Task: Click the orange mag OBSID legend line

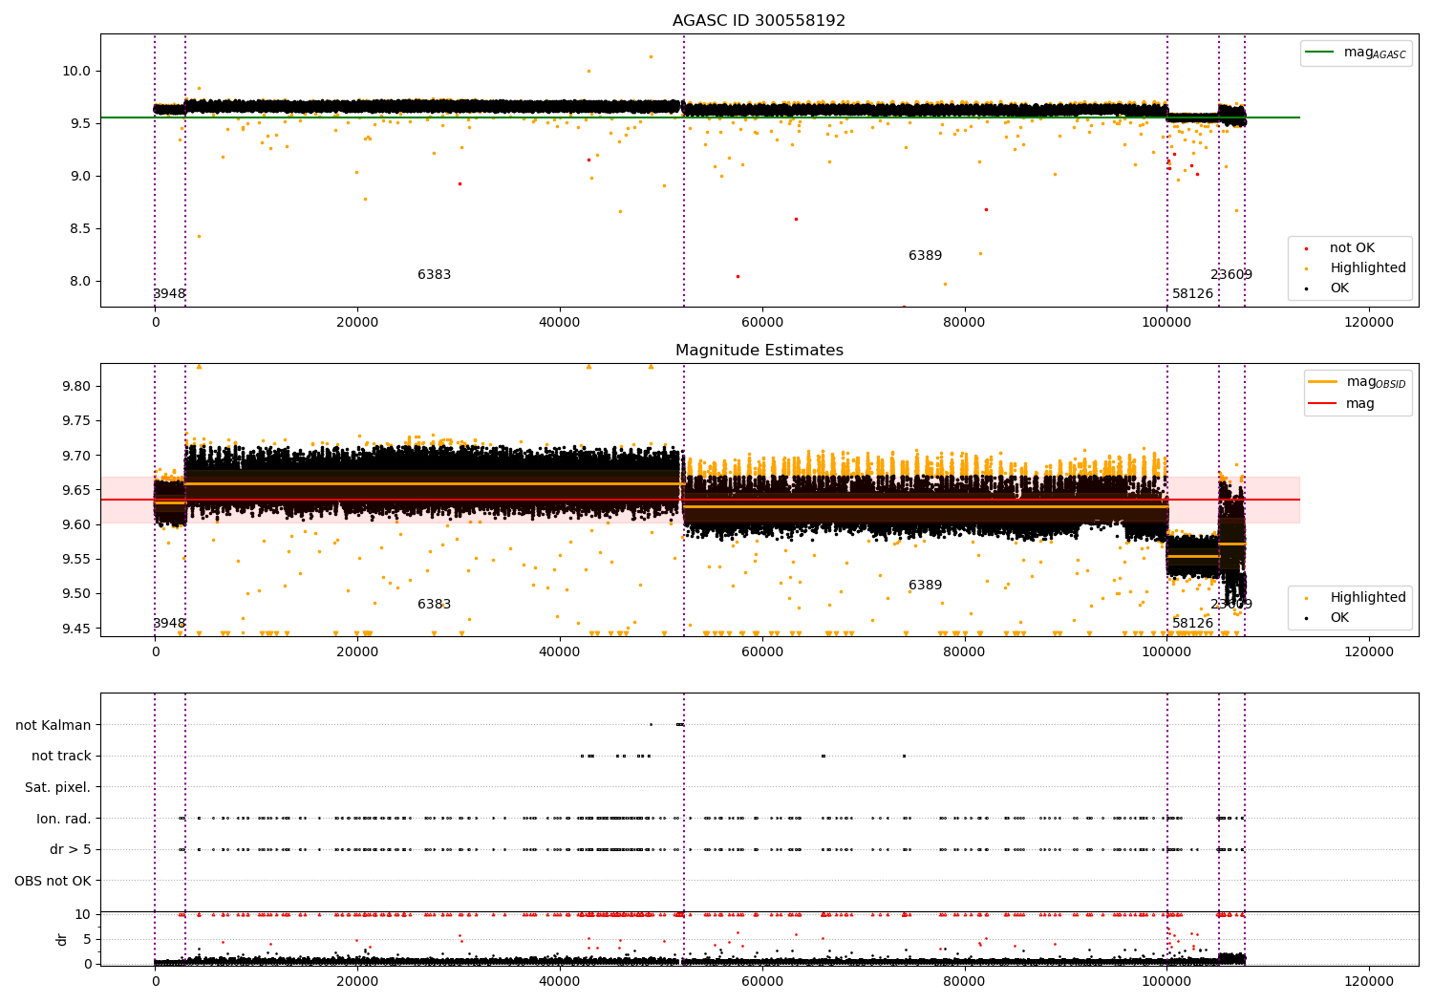Action: (1323, 382)
